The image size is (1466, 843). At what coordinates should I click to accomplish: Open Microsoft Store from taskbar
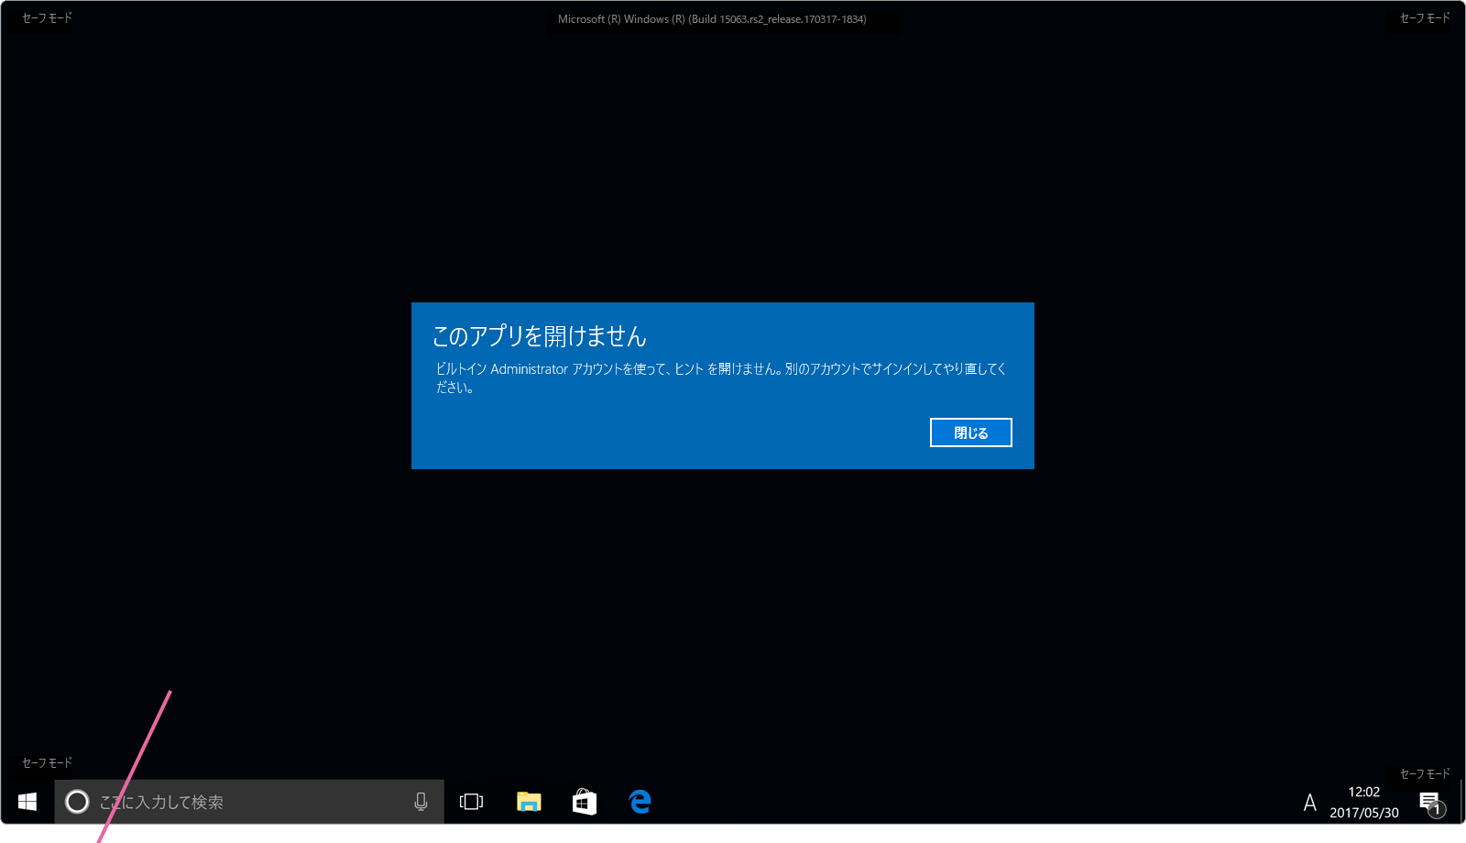coord(585,802)
